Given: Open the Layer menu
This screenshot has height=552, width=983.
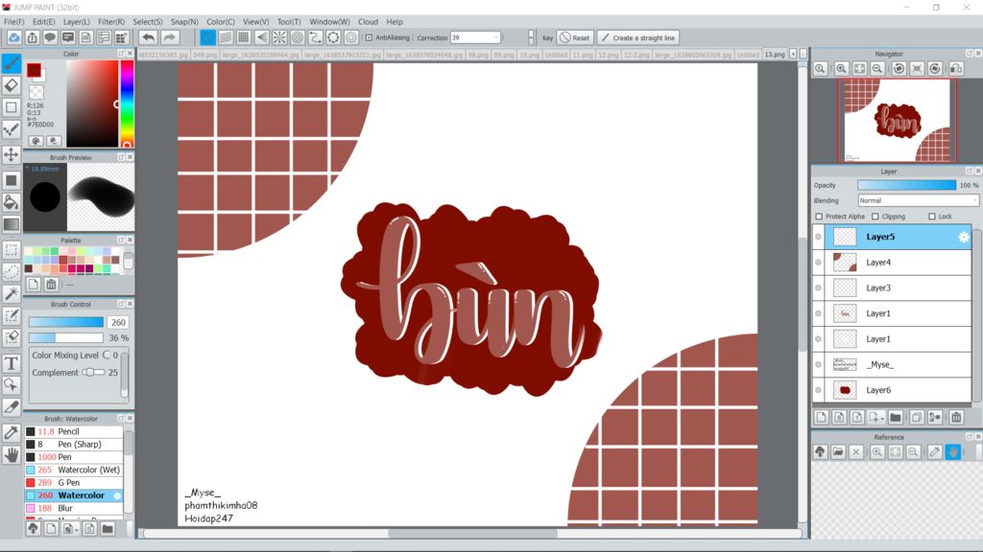Looking at the screenshot, I should click(77, 22).
